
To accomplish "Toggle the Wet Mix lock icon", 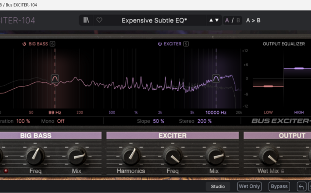I will click(x=283, y=171).
